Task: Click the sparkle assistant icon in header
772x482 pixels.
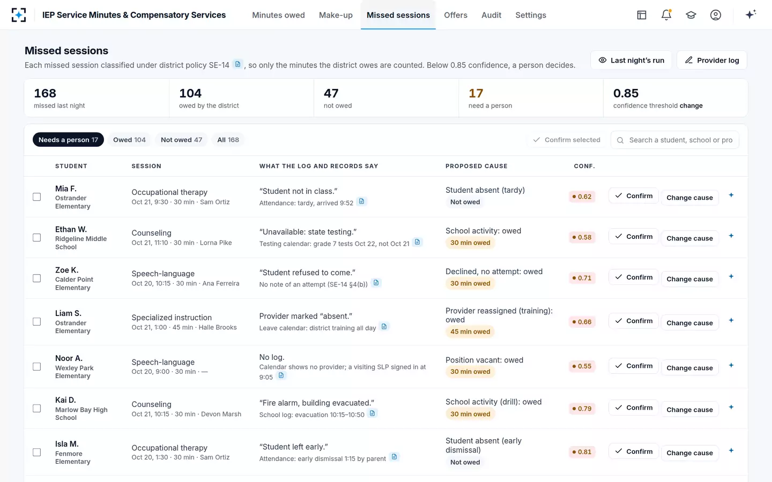Action: tap(751, 14)
